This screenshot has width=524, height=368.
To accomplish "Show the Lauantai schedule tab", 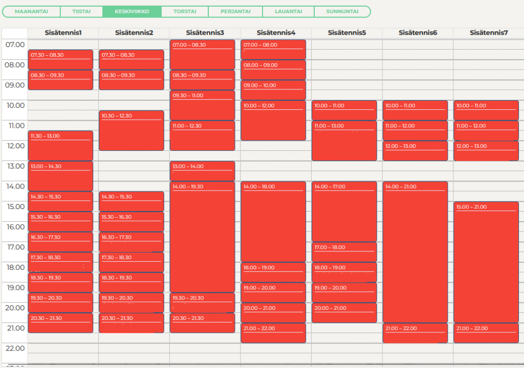I will click(x=288, y=11).
